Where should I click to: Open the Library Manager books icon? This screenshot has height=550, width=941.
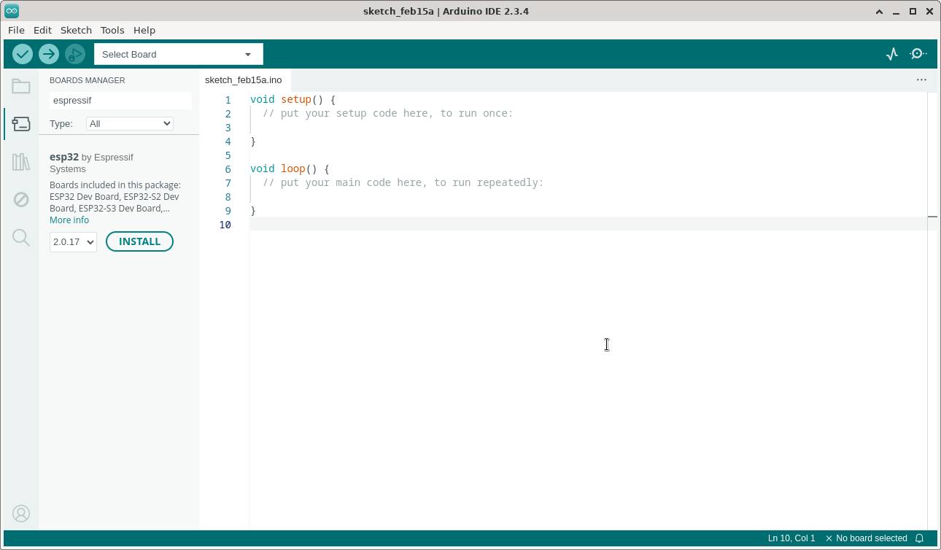21,162
